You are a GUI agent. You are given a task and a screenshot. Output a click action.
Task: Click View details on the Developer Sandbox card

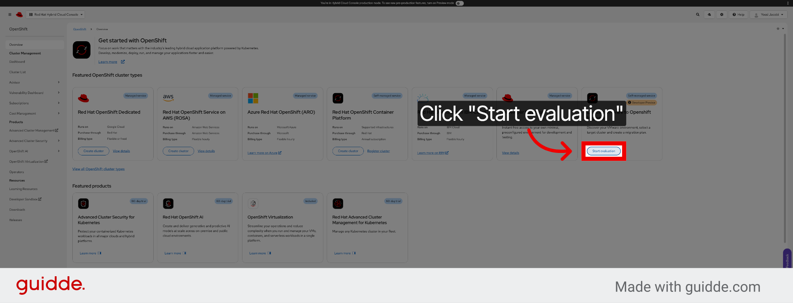[510, 153]
